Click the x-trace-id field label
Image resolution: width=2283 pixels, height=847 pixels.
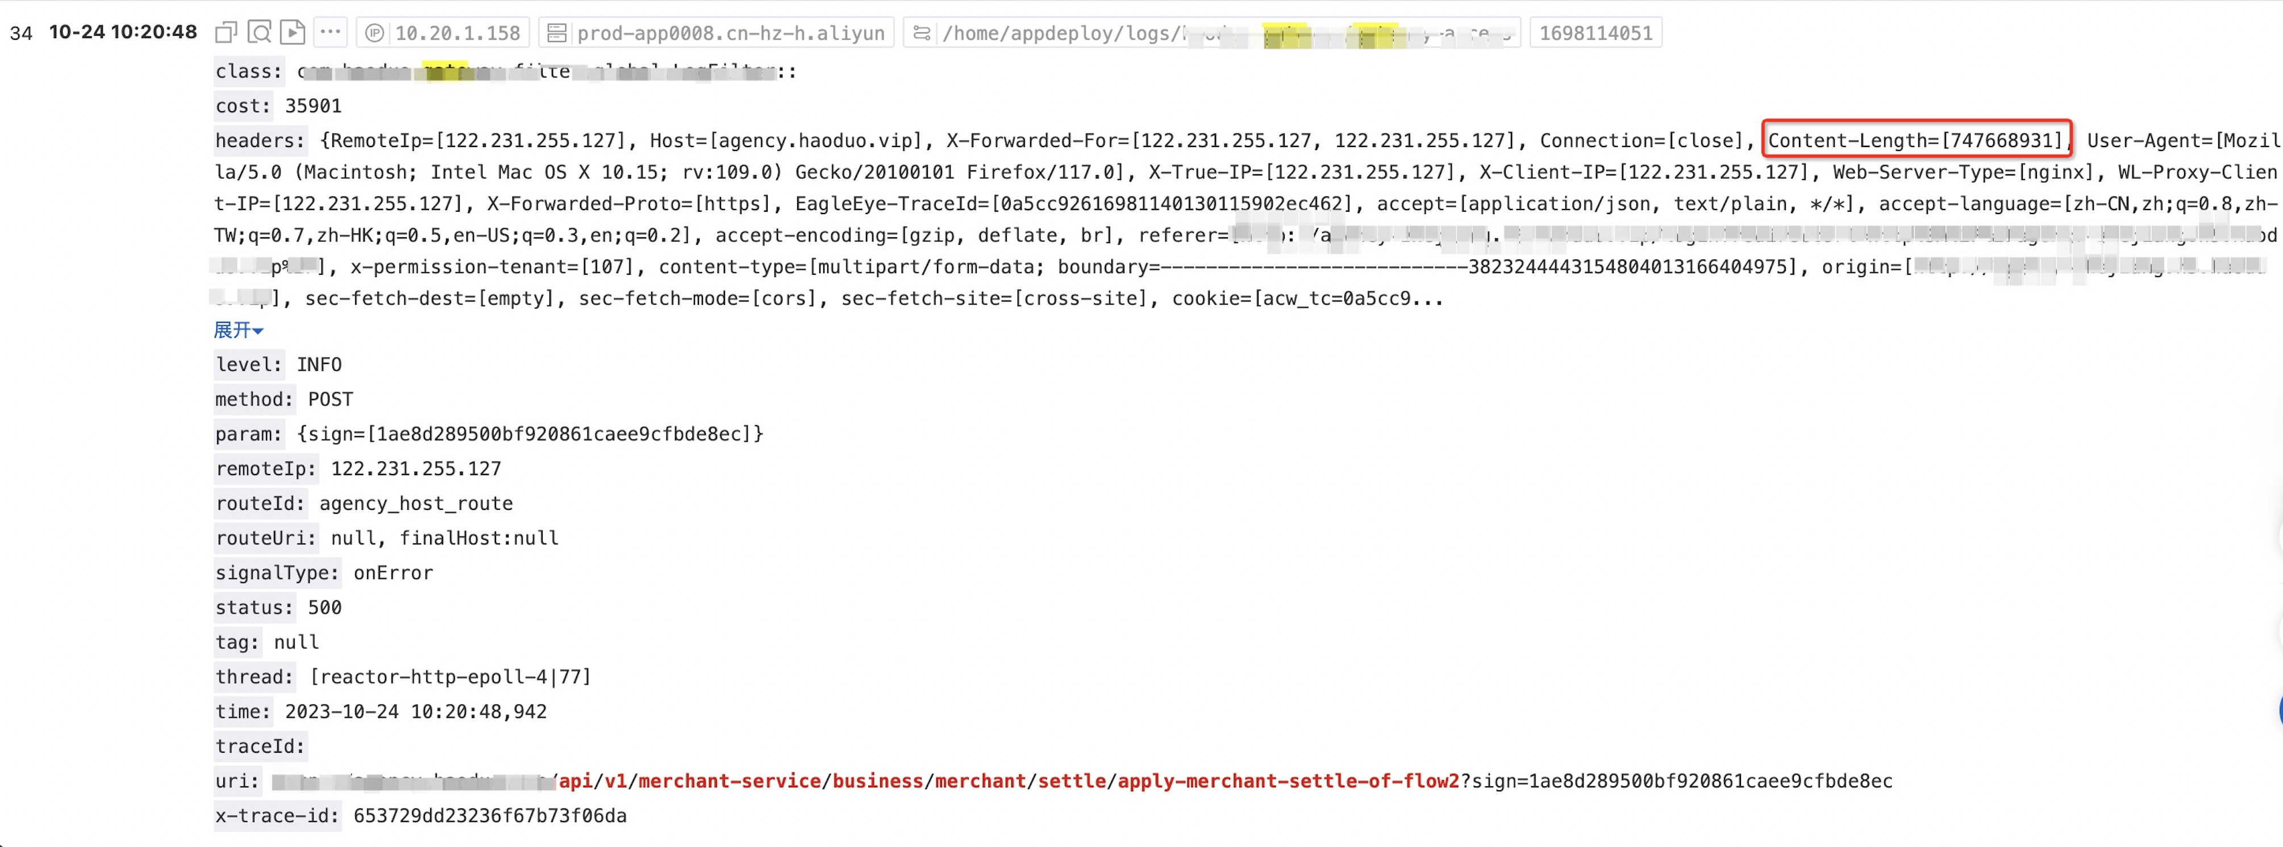click(277, 816)
